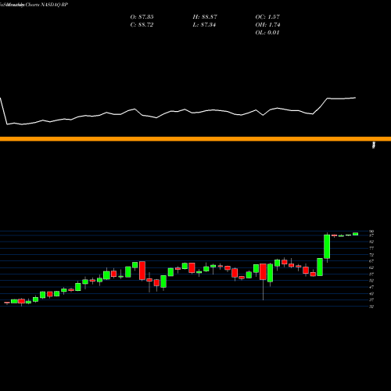
Task: Click the 67 price axis label
Action: (371, 261)
